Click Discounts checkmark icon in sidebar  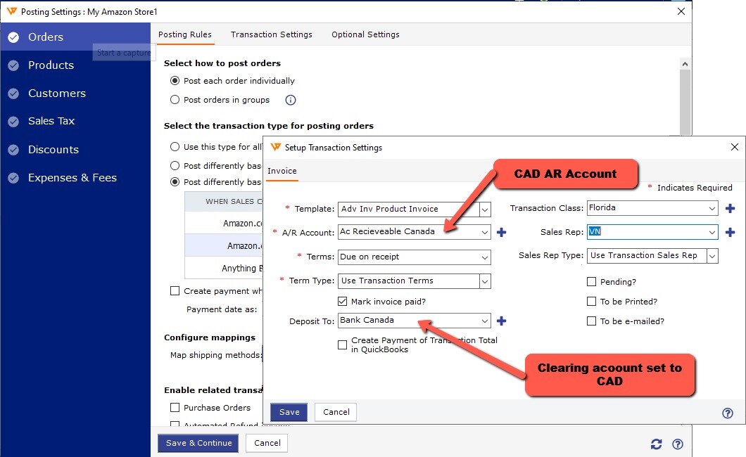point(13,150)
